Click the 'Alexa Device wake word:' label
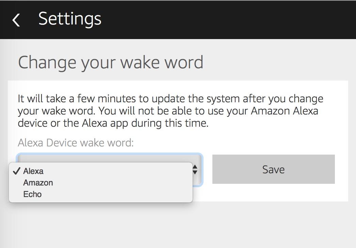The image size is (356, 248). (76, 143)
